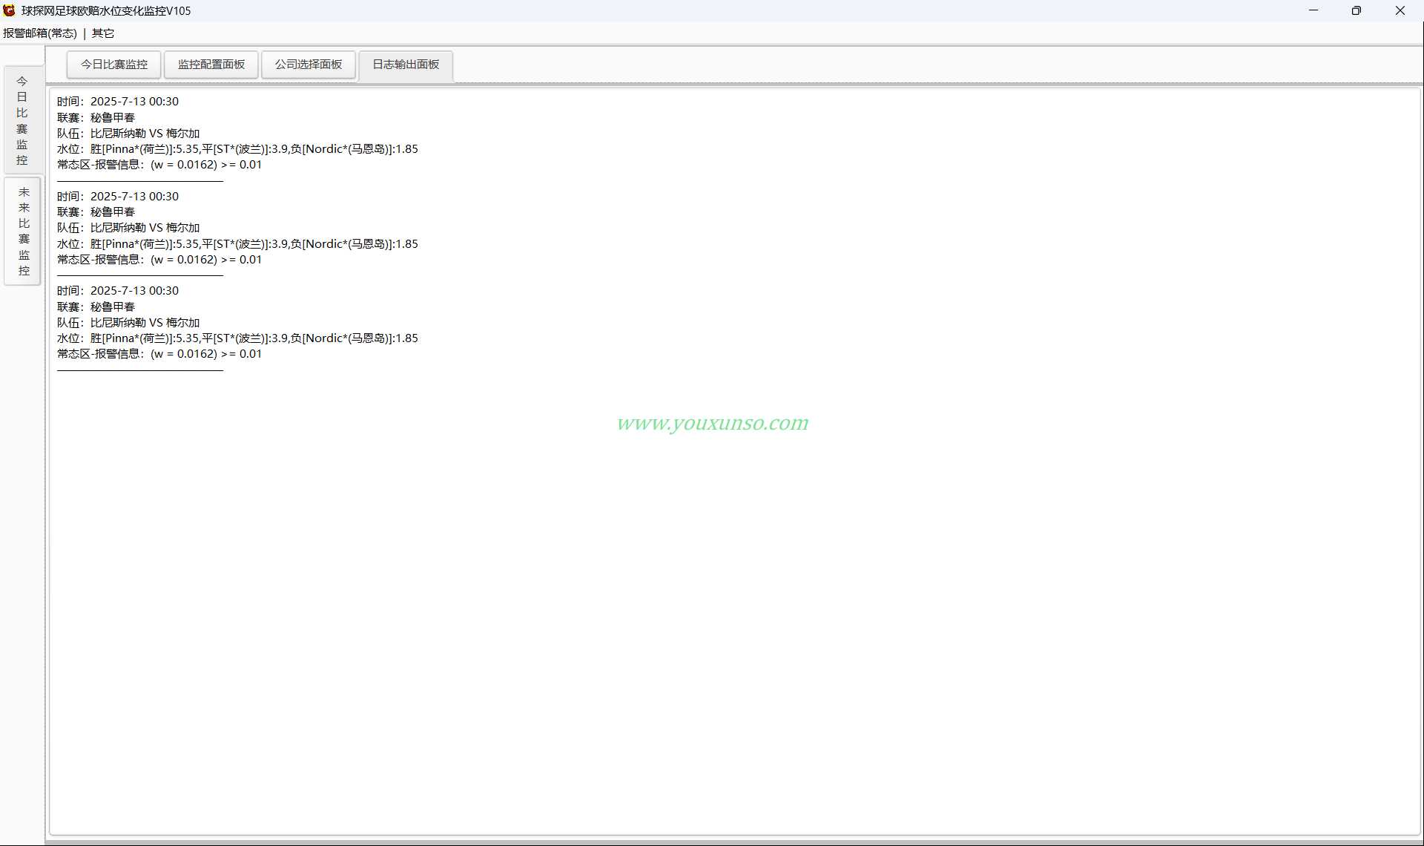1424x846 pixels.
Task: Click second log entry's 联赛 秘鲁甲春 line
Action: point(96,212)
